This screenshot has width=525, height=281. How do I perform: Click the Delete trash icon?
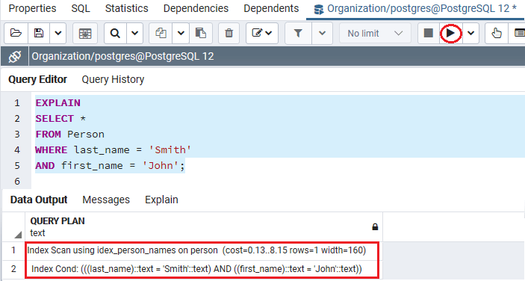click(229, 33)
